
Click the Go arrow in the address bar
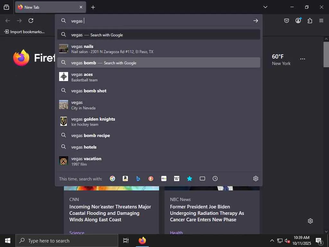[x=255, y=21]
